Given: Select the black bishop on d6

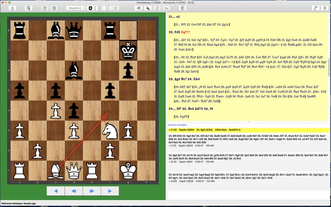Looking at the screenshot, I should pyautogui.click(x=74, y=70).
